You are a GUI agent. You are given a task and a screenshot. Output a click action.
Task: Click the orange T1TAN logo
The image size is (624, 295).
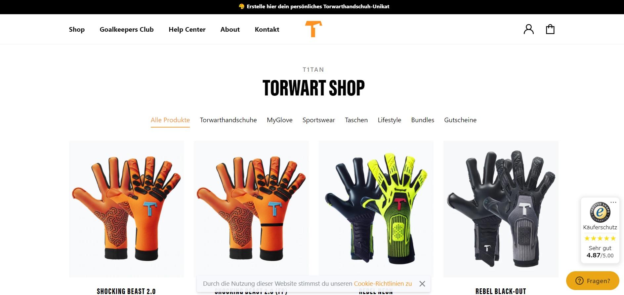pos(313,29)
